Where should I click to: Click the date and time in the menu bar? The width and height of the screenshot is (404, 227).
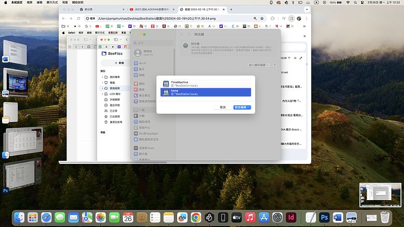pos(384,2)
